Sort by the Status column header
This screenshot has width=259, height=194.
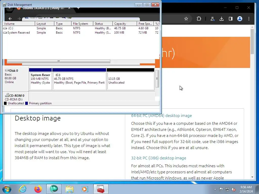tap(103, 23)
